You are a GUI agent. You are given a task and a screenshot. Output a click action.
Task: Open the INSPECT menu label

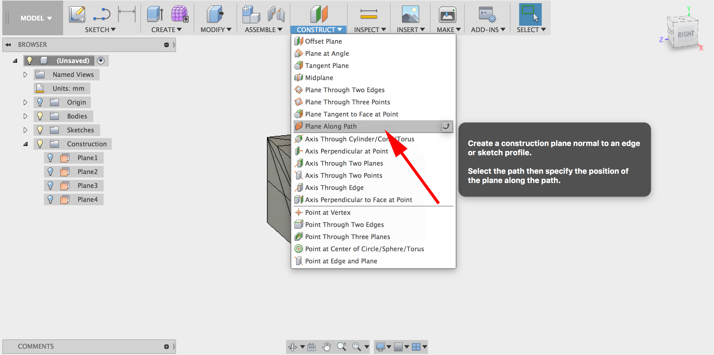pos(370,30)
